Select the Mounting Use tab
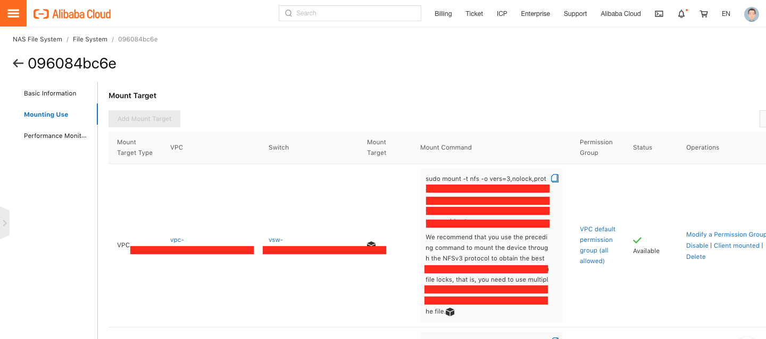Screen dimensions: 766x339 pos(46,115)
